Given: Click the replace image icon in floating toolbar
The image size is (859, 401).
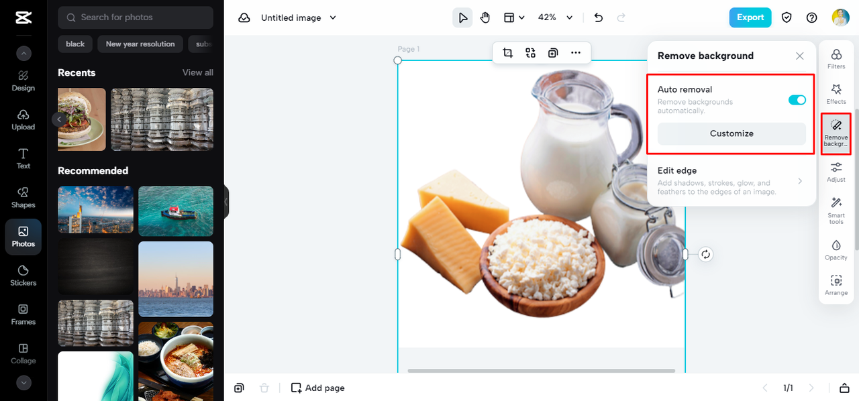Looking at the screenshot, I should [530, 53].
